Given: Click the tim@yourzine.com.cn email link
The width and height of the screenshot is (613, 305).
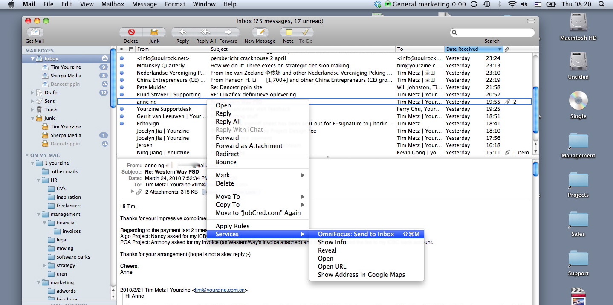Looking at the screenshot, I should coord(220,290).
